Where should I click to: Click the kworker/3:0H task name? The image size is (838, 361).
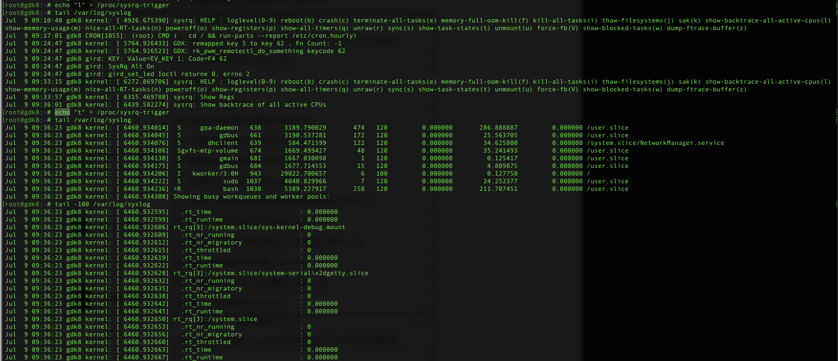click(215, 173)
